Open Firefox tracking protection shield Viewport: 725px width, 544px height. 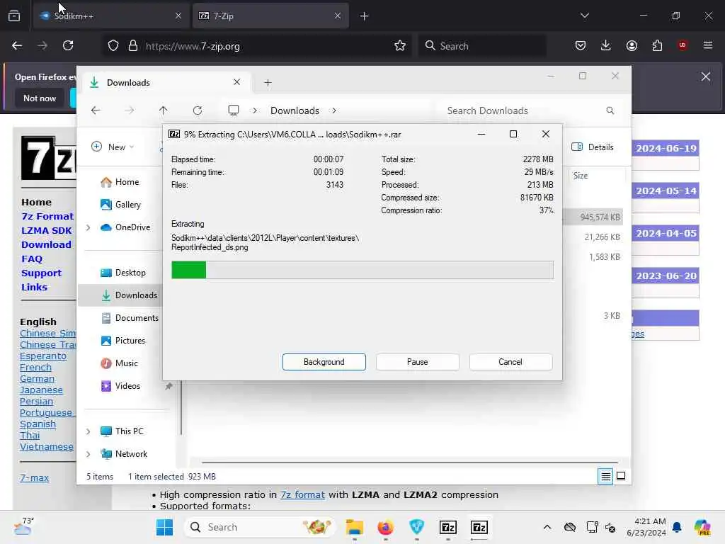point(113,45)
